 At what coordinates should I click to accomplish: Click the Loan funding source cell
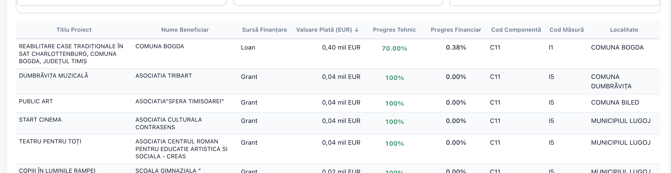[x=248, y=47]
